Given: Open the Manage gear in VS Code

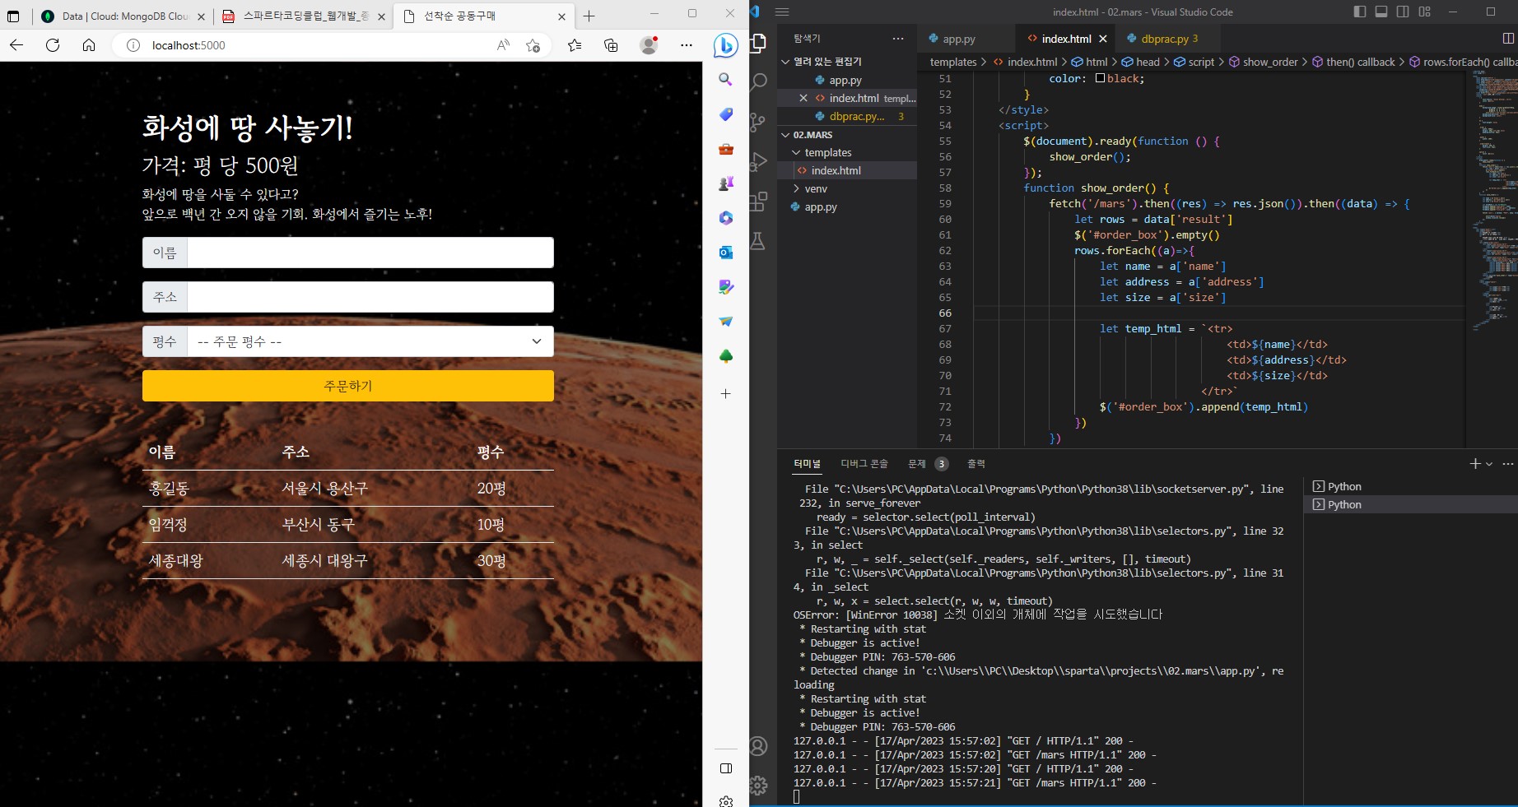Looking at the screenshot, I should pyautogui.click(x=758, y=786).
